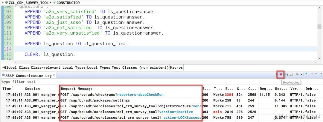Click code line 'APPEND ls_question TO mt_question_list.'

point(77,44)
